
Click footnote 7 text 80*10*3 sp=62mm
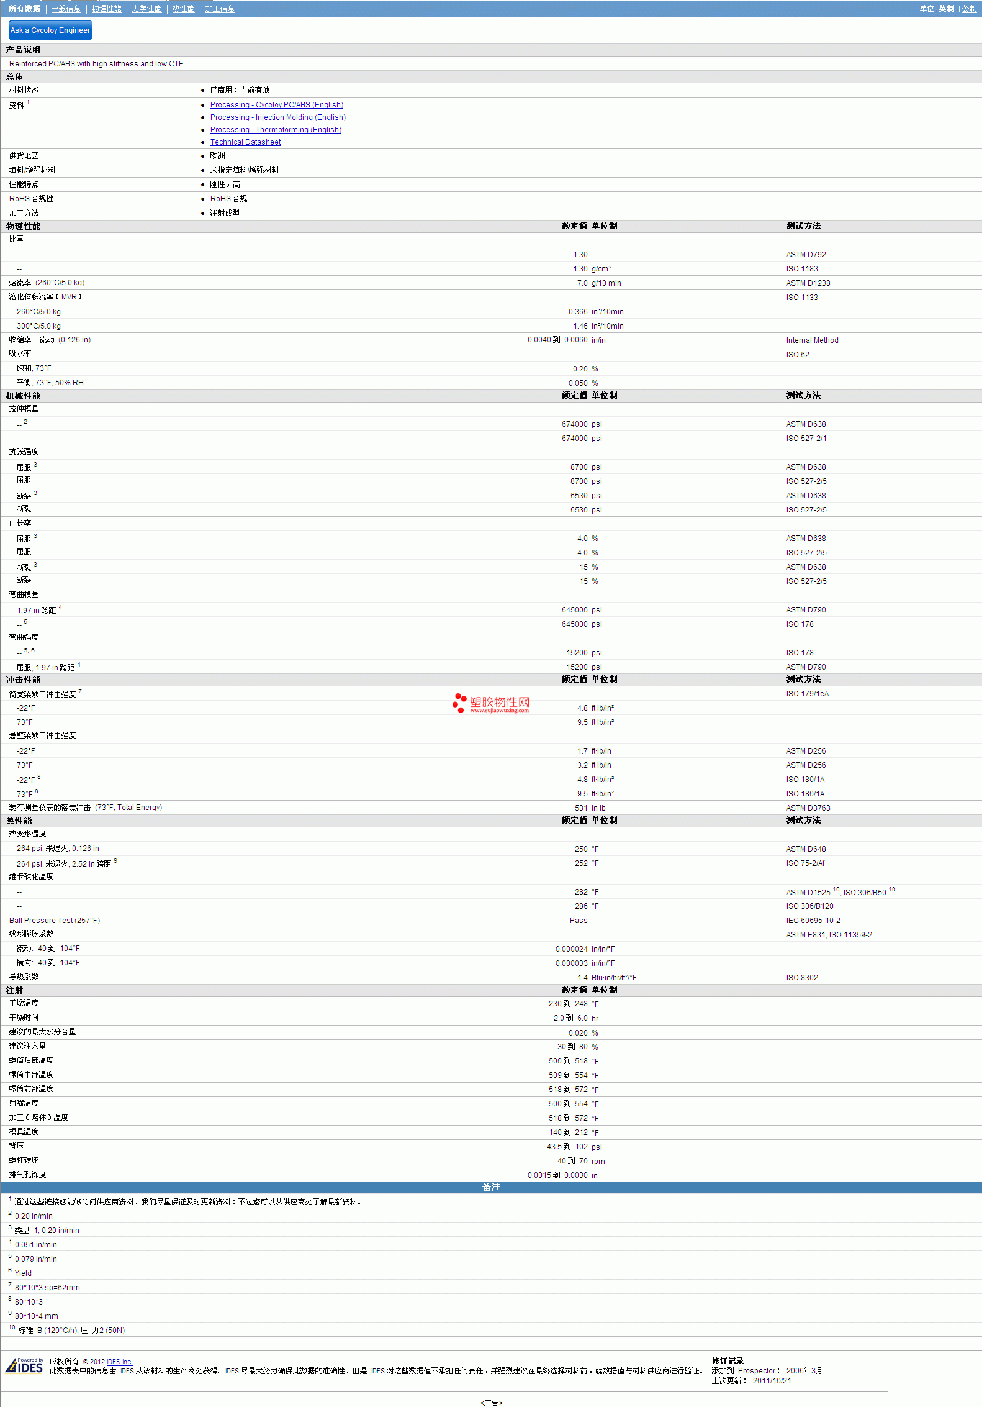[x=47, y=1288]
